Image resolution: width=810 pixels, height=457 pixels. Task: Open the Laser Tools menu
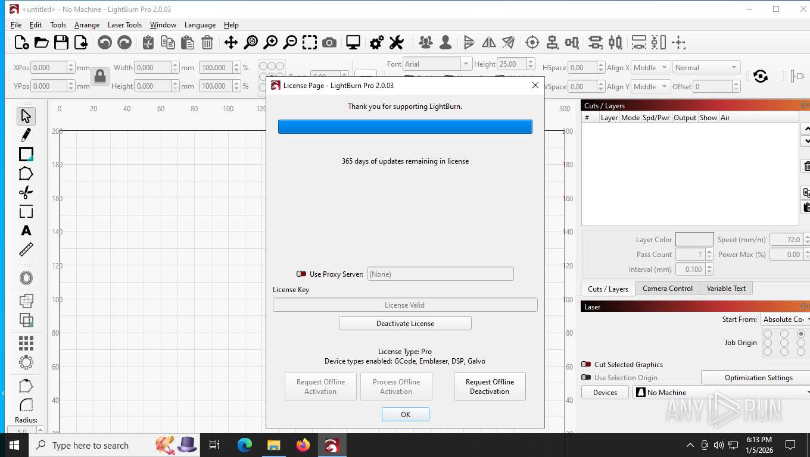124,25
